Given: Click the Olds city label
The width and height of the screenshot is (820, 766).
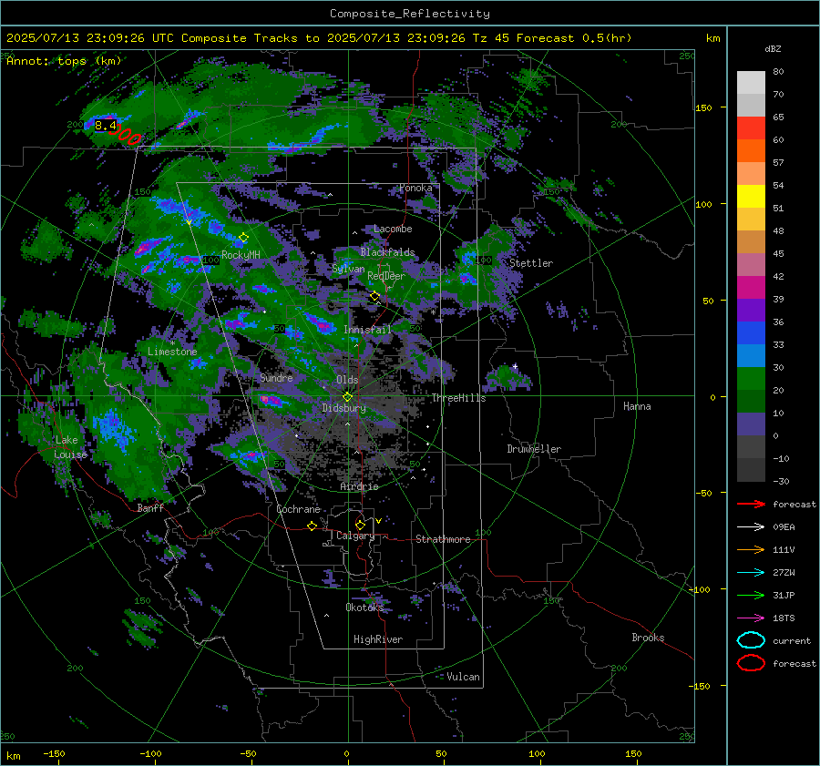Looking at the screenshot, I should [347, 380].
